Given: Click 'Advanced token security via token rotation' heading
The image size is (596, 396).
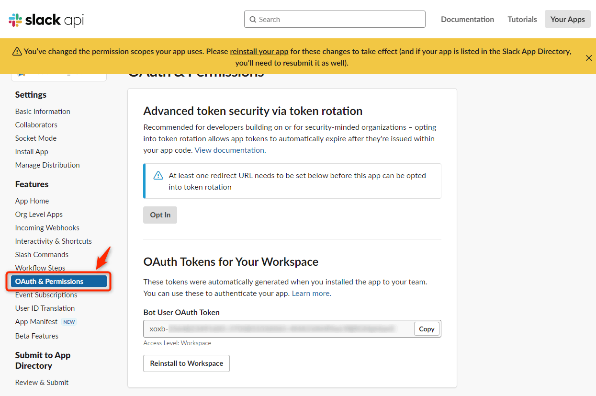Looking at the screenshot, I should click(253, 111).
